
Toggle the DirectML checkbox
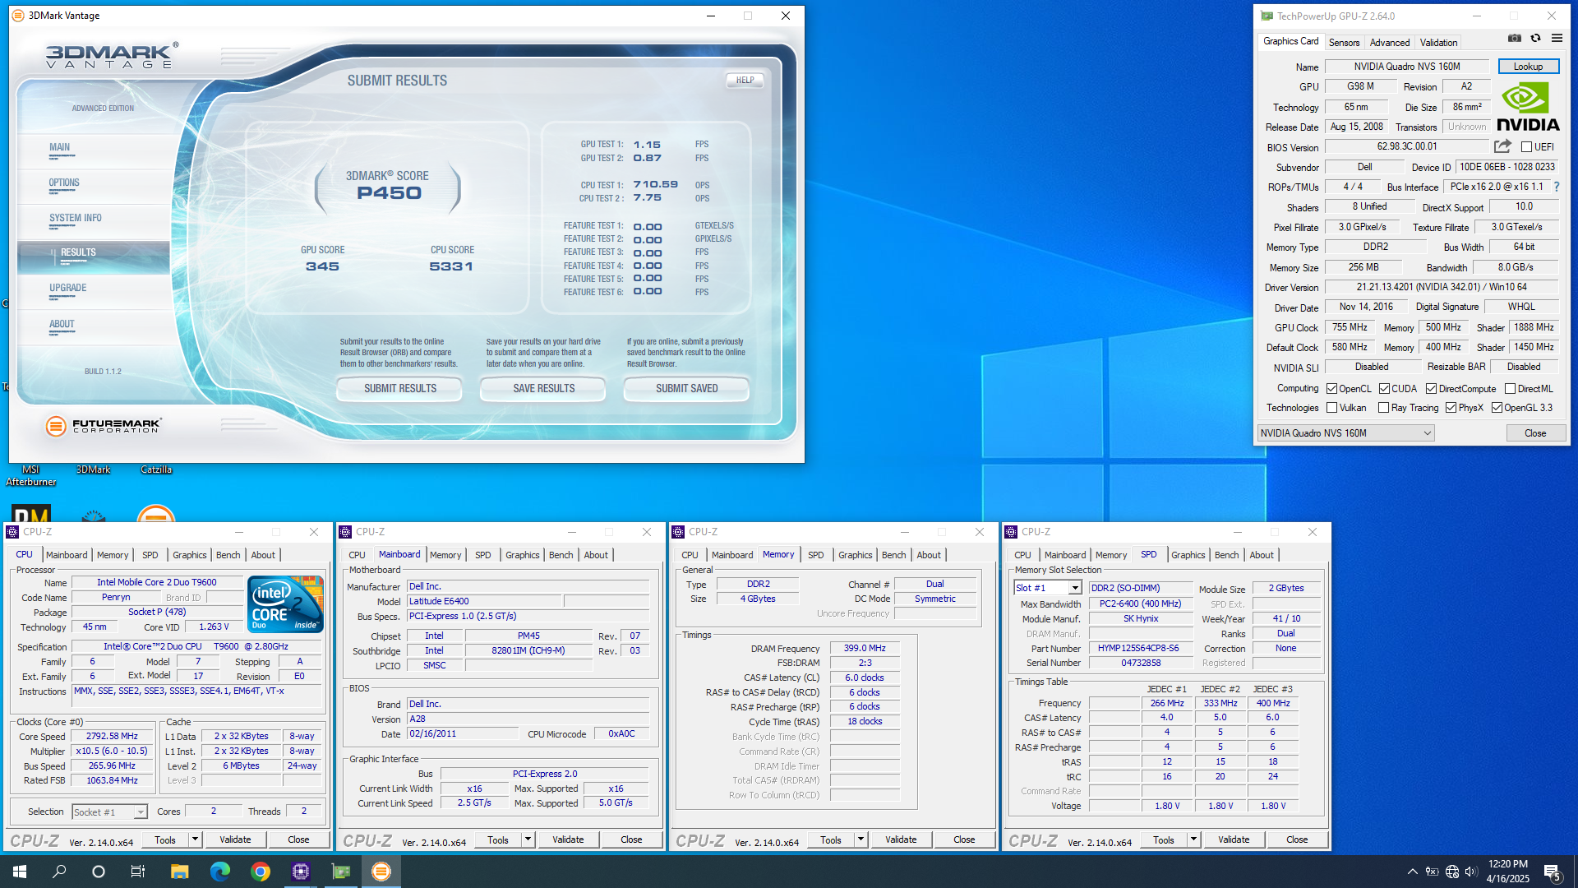tap(1510, 389)
